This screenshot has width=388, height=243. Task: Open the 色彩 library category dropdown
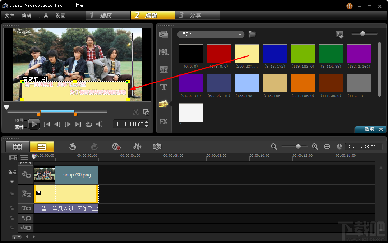pyautogui.click(x=211, y=35)
